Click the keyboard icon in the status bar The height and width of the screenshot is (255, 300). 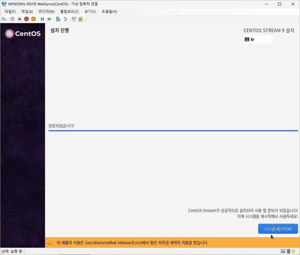[x=283, y=251]
